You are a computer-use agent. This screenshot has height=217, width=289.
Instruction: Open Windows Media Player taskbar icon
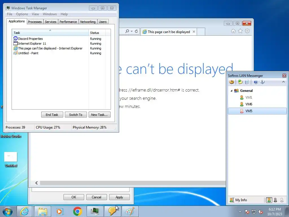coord(60,211)
